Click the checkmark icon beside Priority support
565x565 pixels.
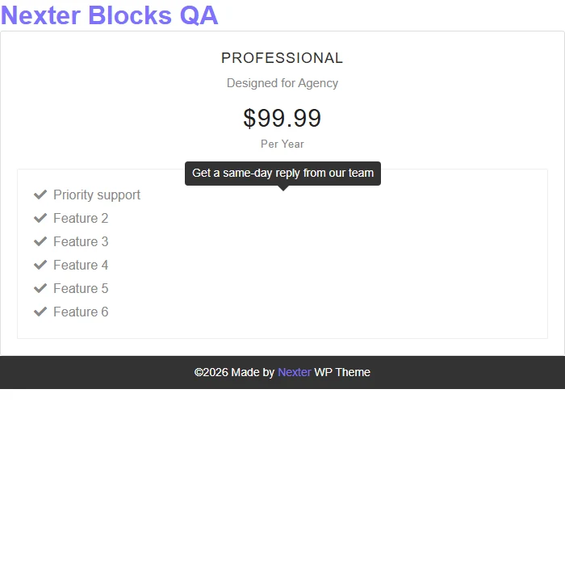(40, 195)
